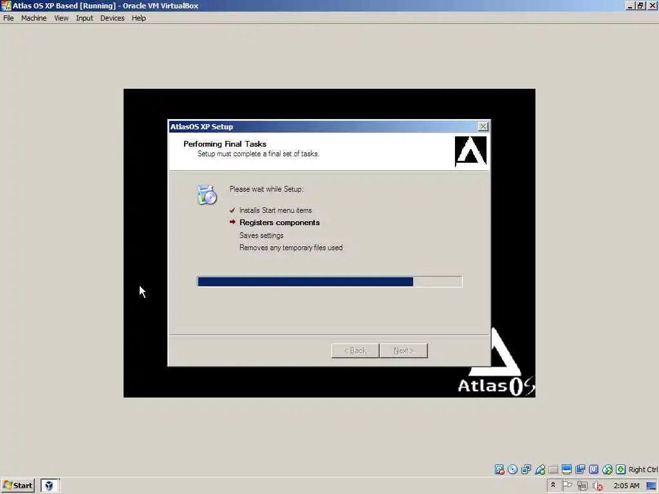Image resolution: width=659 pixels, height=494 pixels.
Task: Close the AtlasOS XP Setup dialog
Action: pyautogui.click(x=483, y=127)
